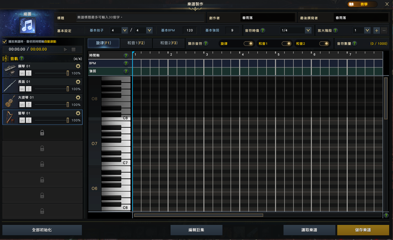Click the play button in playback bar
This screenshot has width=393, height=240.
[65, 49]
